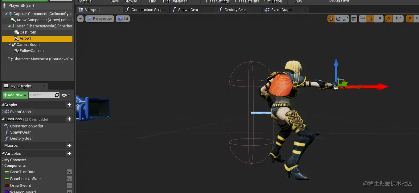Collapse the Mesh component tree node
This screenshot has height=193, width=419.
pyautogui.click(x=9, y=26)
